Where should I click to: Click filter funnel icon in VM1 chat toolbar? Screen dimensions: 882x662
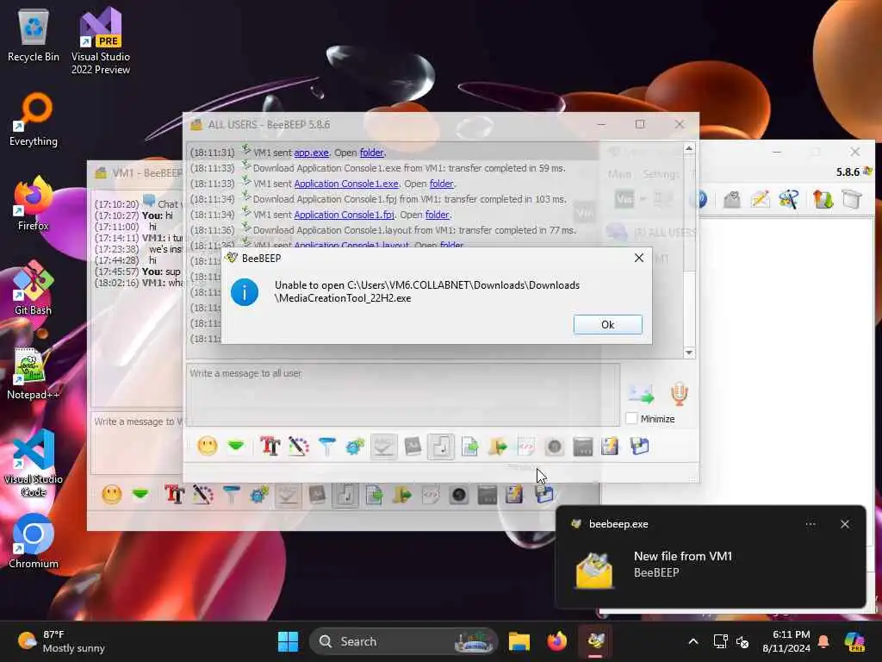coord(231,495)
